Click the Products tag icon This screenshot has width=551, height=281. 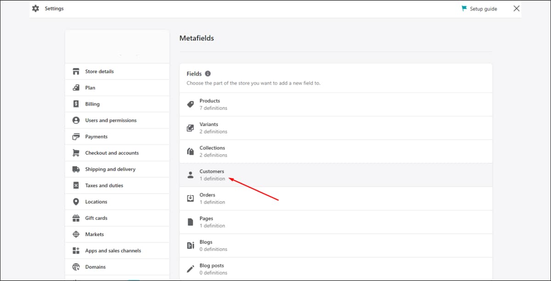coord(191,105)
